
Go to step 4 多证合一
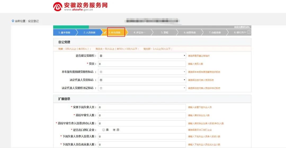pos(139,33)
